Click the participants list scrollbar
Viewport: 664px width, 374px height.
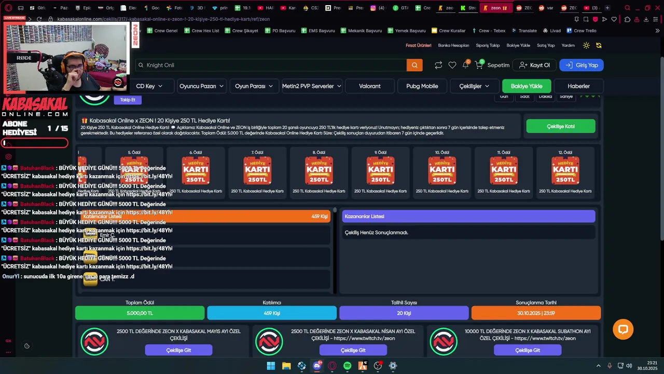(x=335, y=250)
